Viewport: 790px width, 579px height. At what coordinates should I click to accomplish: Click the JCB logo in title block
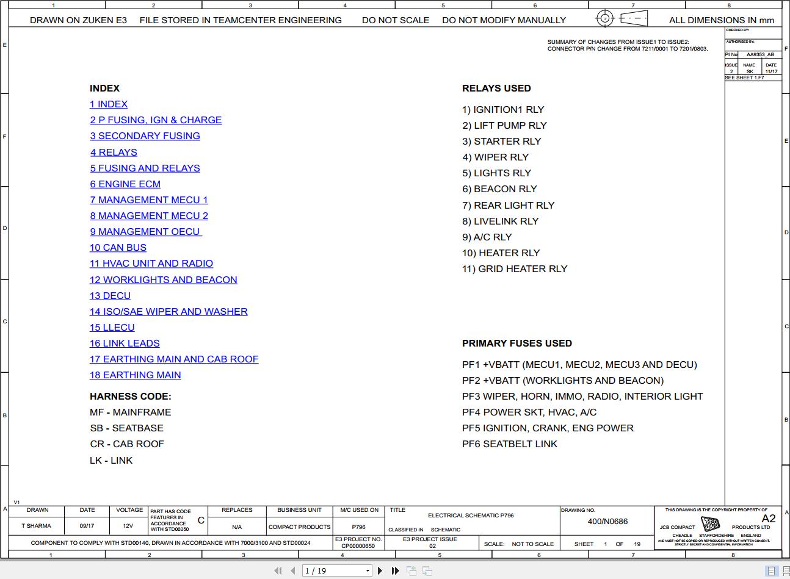pos(710,524)
